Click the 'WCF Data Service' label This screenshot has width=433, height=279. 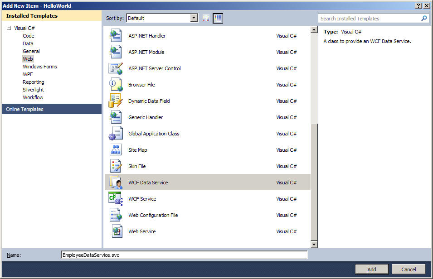click(x=148, y=182)
